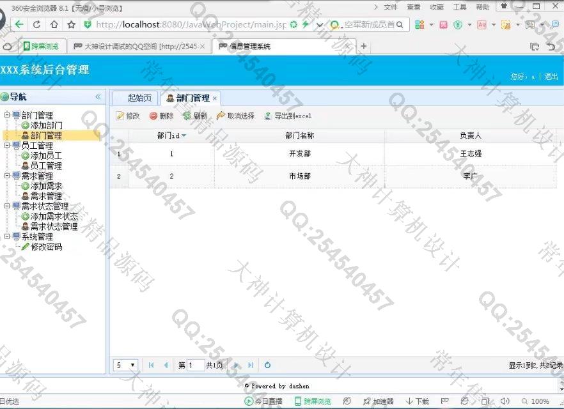Click the 退出 logout link
The width and height of the screenshot is (564, 409).
click(551, 76)
